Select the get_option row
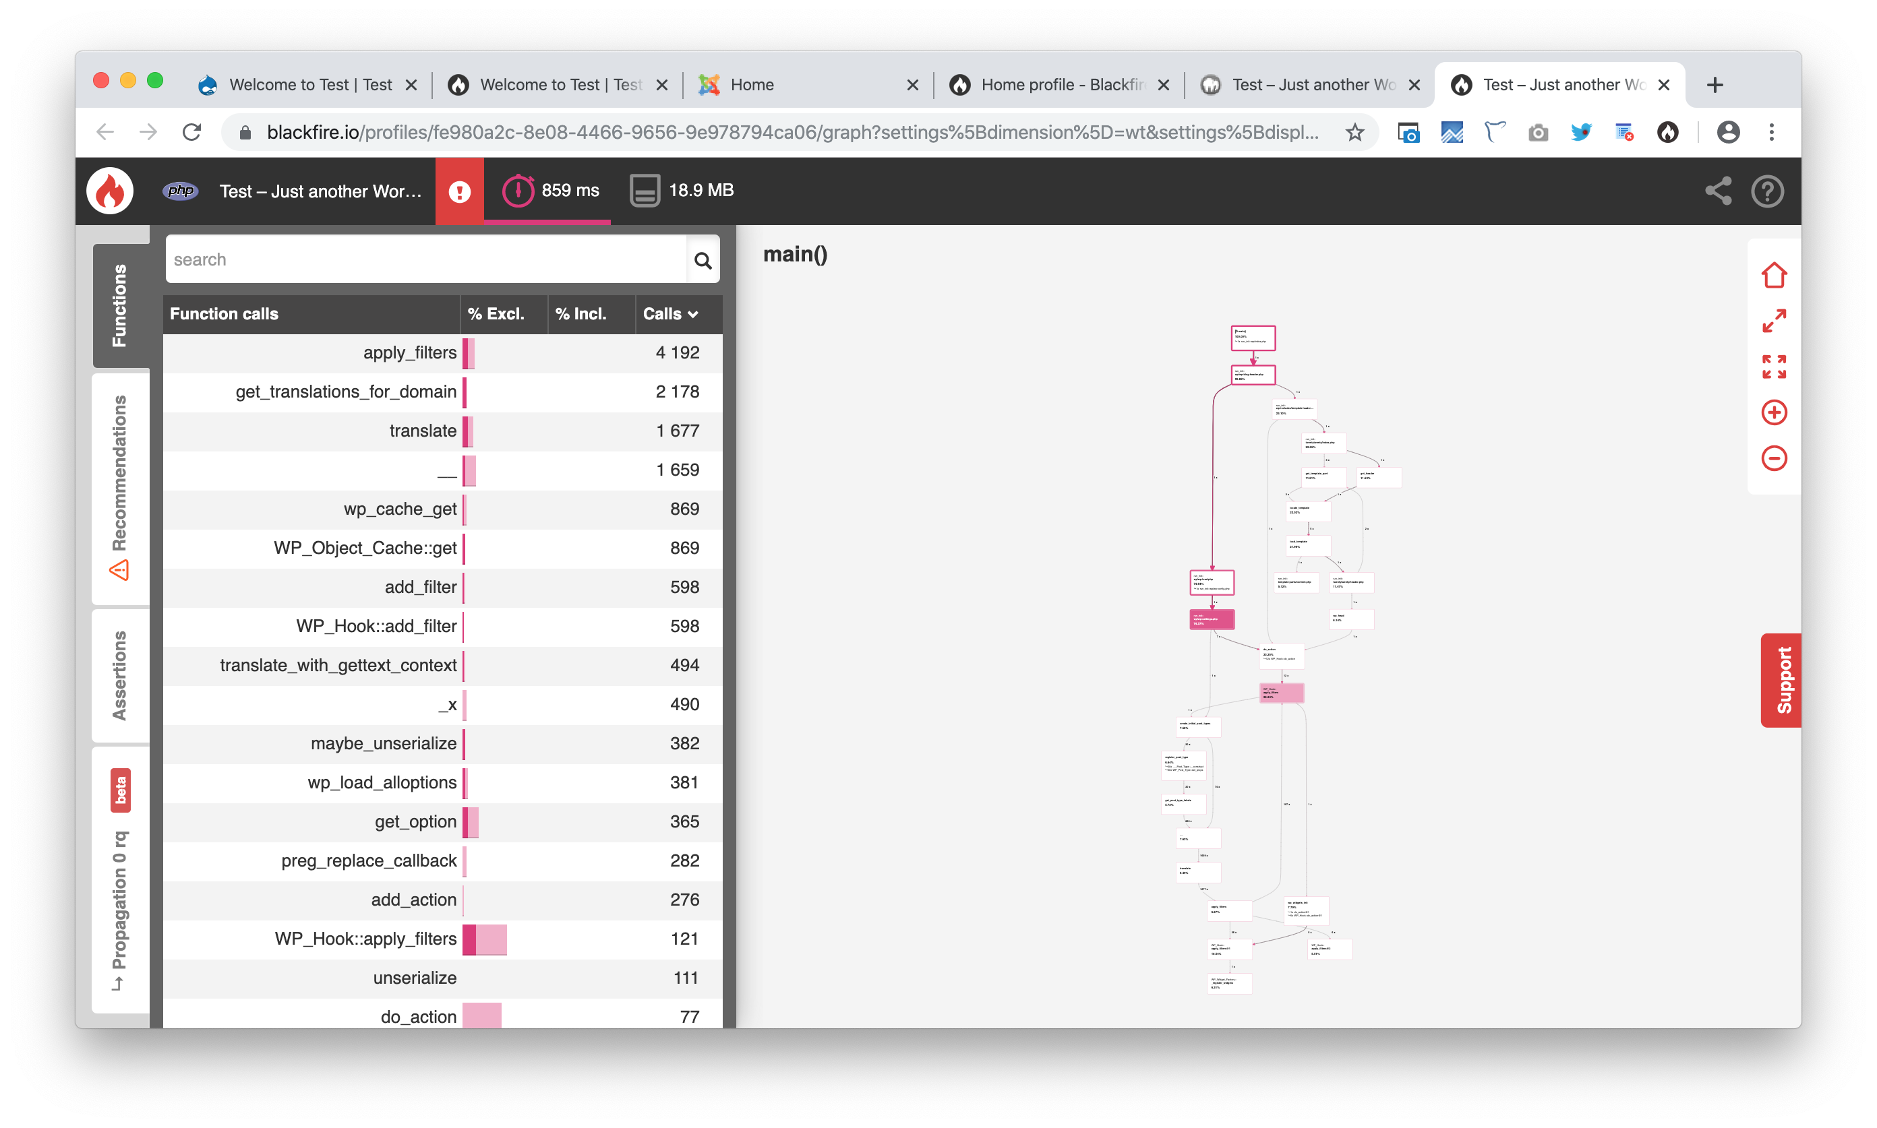 (443, 821)
